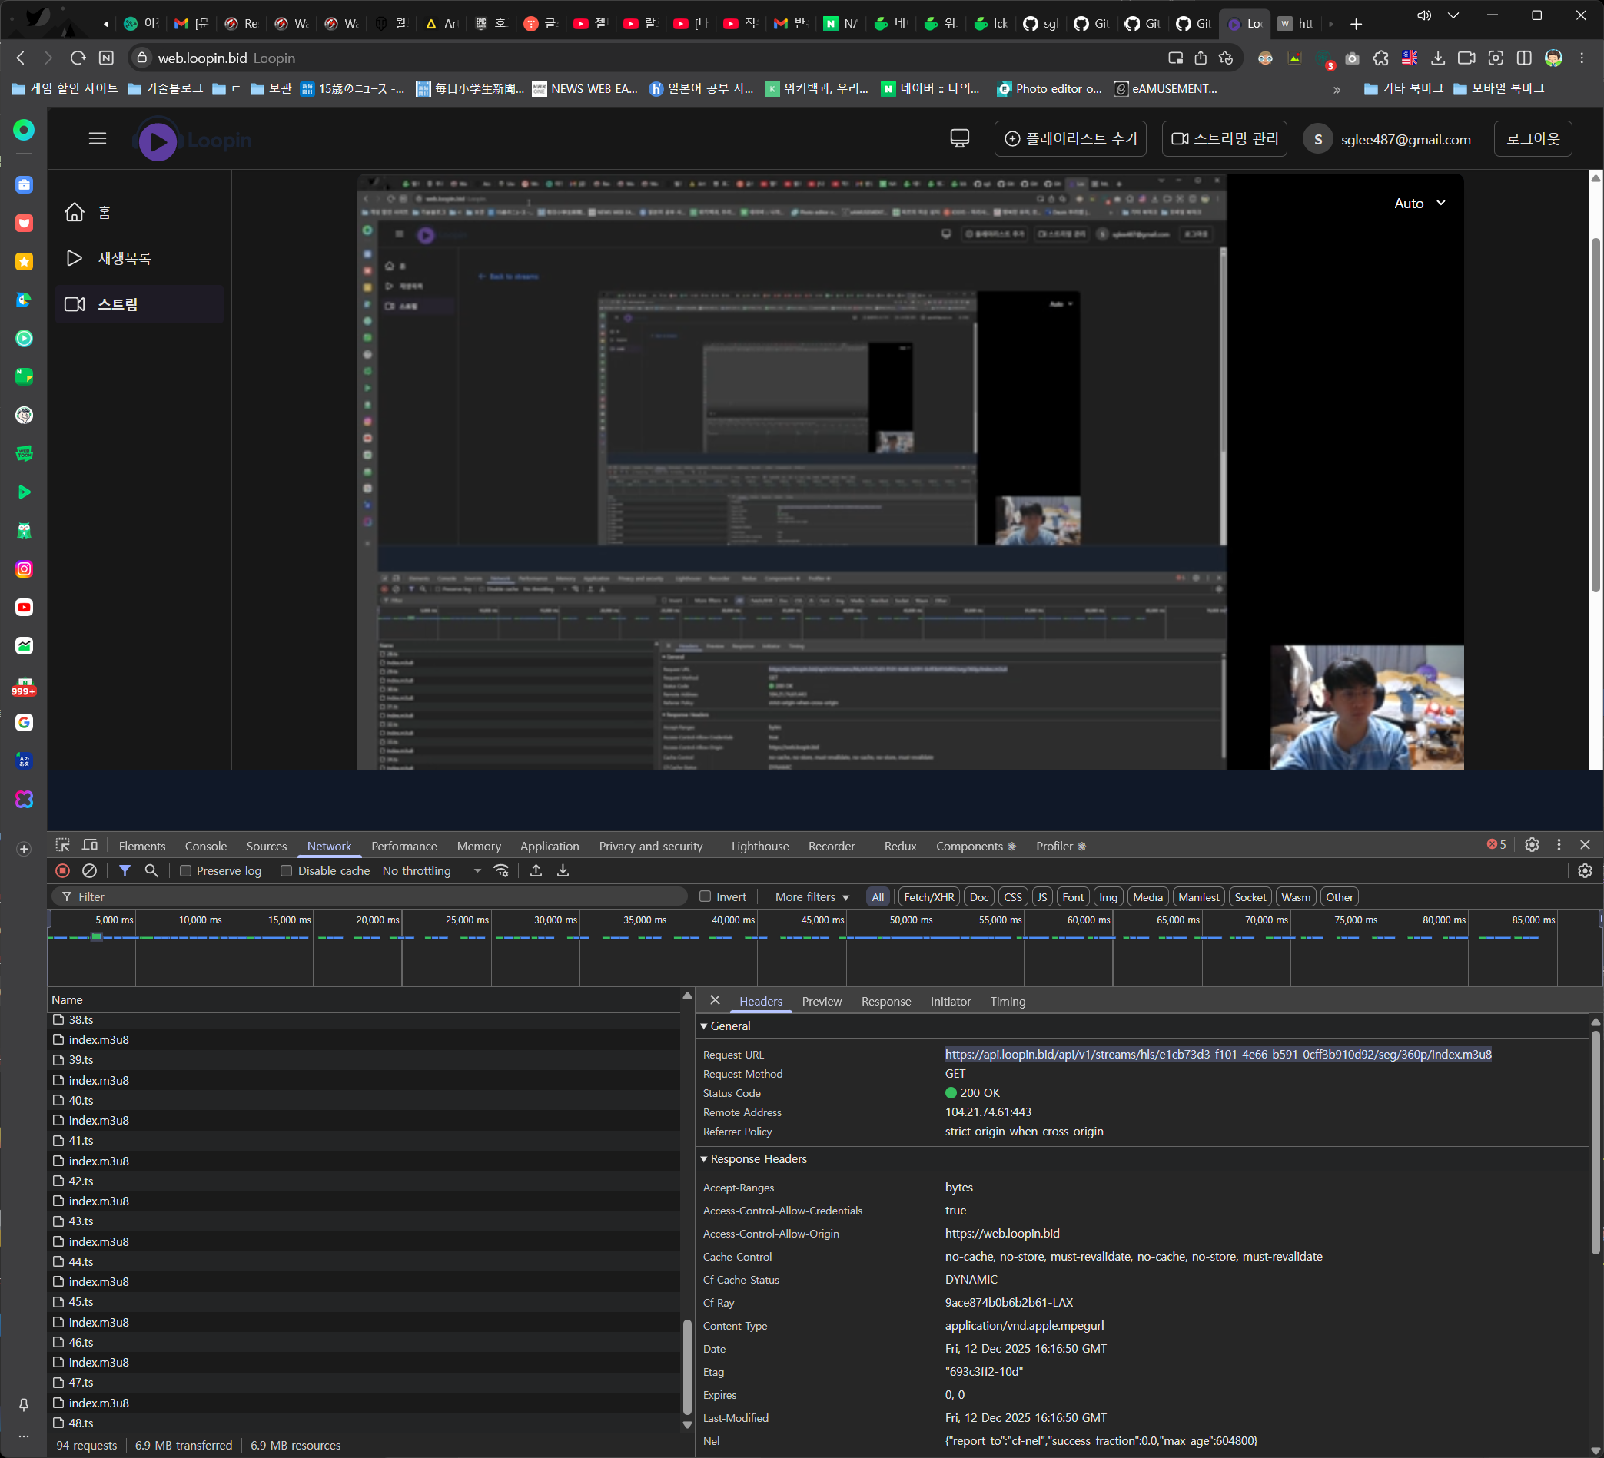The height and width of the screenshot is (1458, 1604).
Task: Open the Auto quality selector
Action: 1420,204
